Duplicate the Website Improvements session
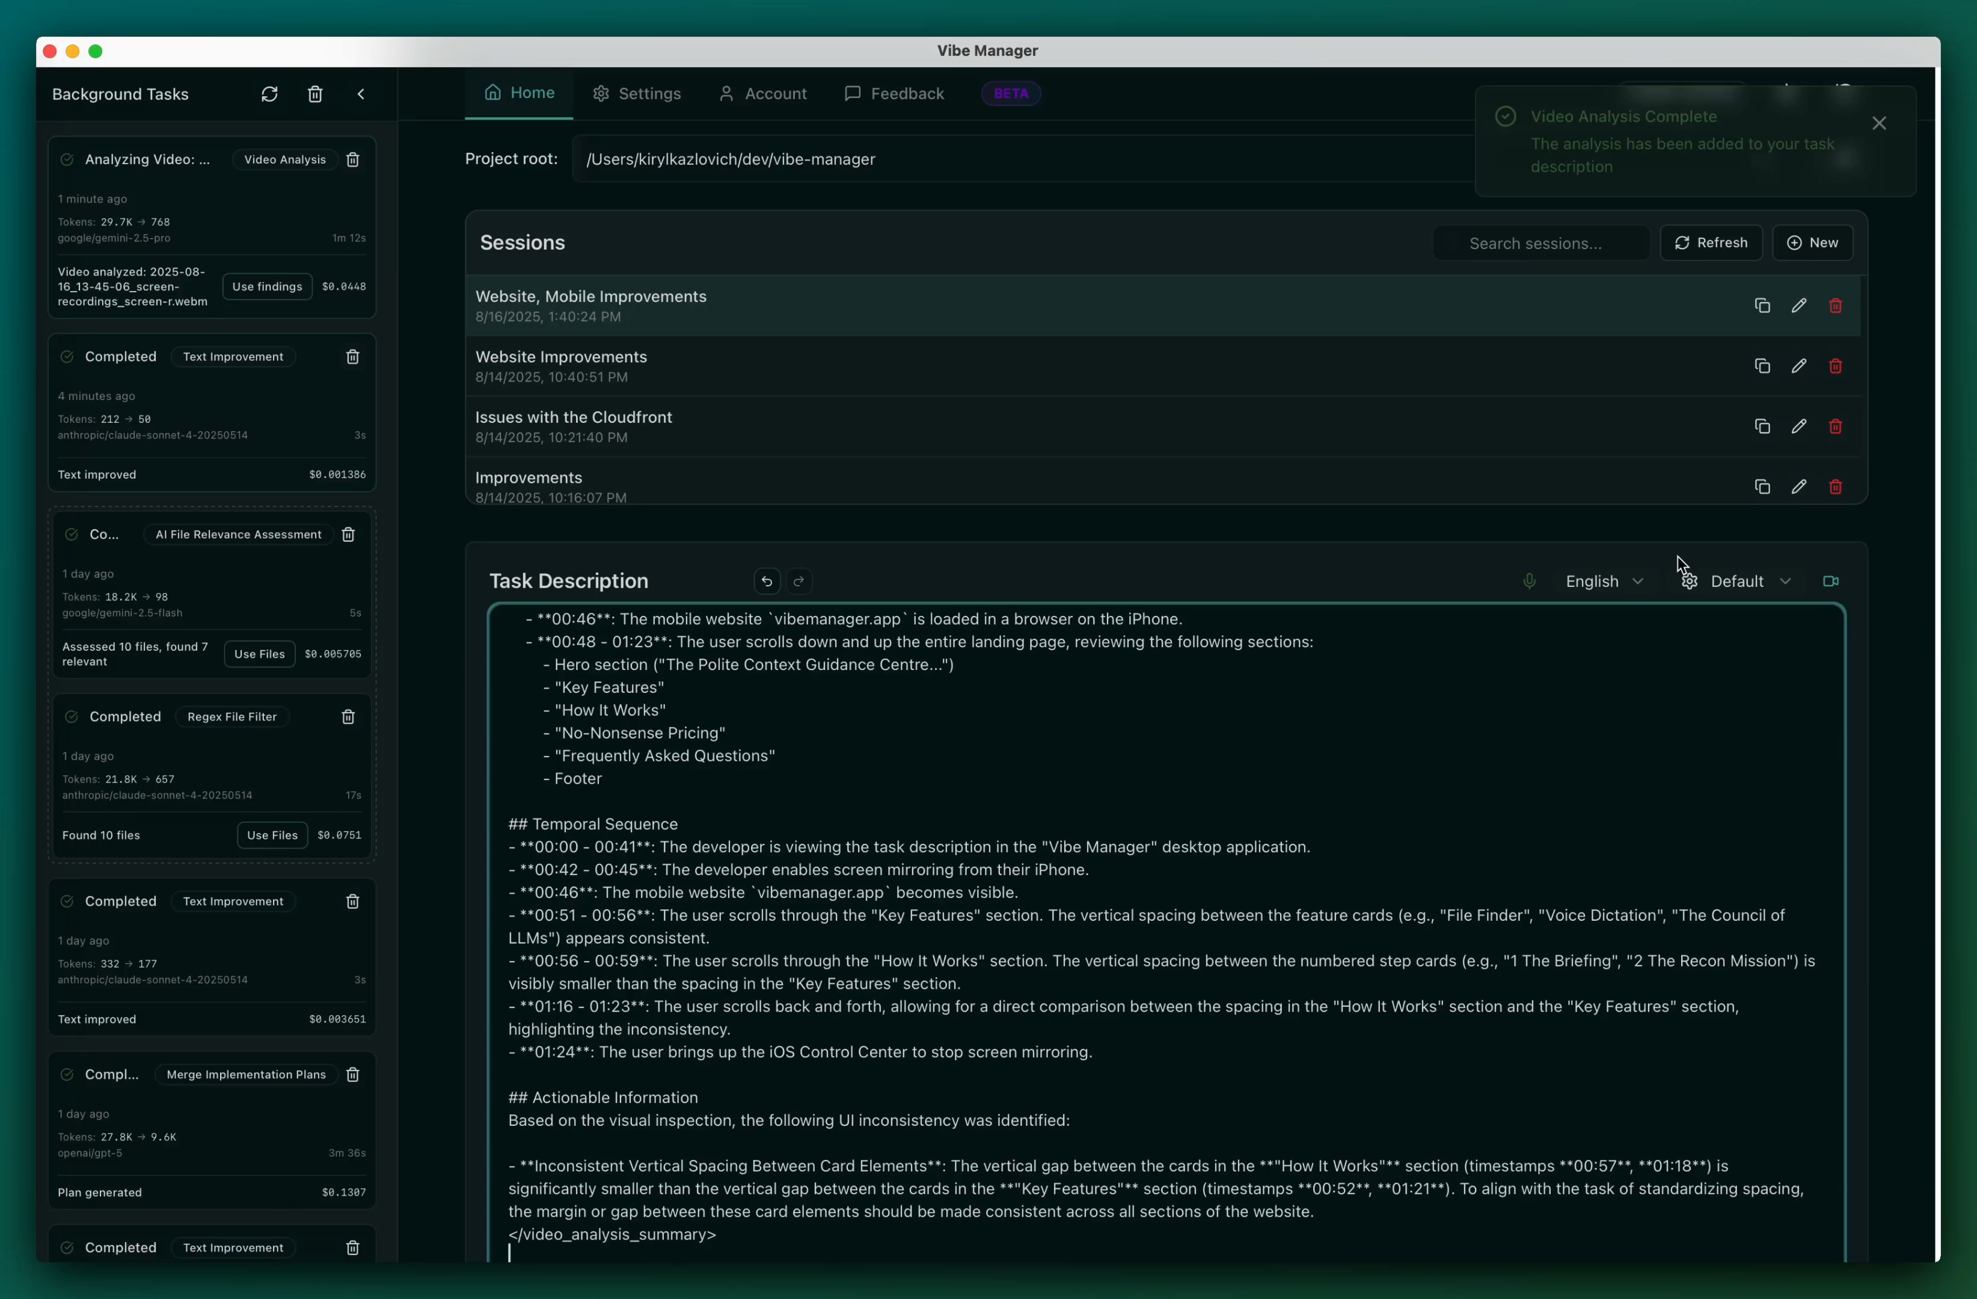This screenshot has height=1299, width=1977. 1762,366
